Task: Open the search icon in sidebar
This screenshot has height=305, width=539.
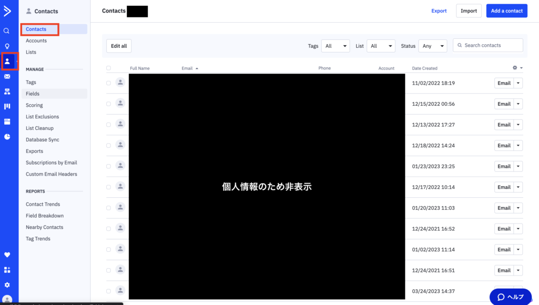Action: (6, 31)
